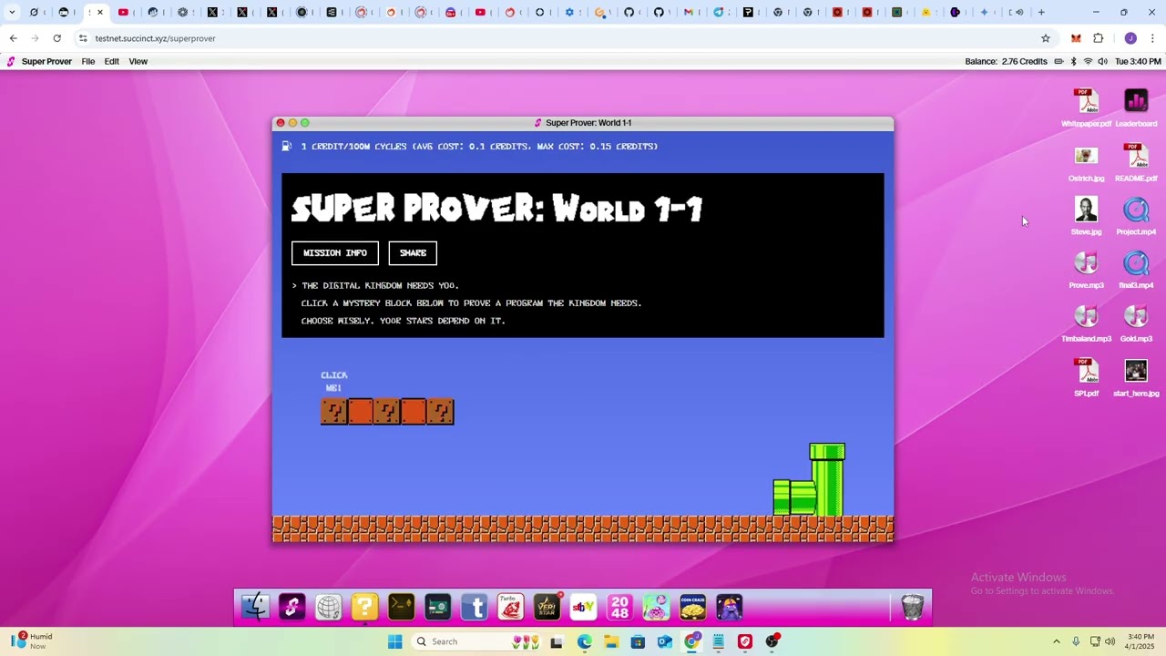Click the Balance 2.76 Credits readout
1166x656 pixels.
1006,62
